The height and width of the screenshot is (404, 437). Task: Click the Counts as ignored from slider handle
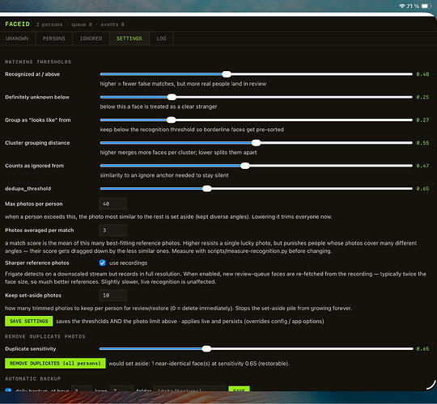245,166
